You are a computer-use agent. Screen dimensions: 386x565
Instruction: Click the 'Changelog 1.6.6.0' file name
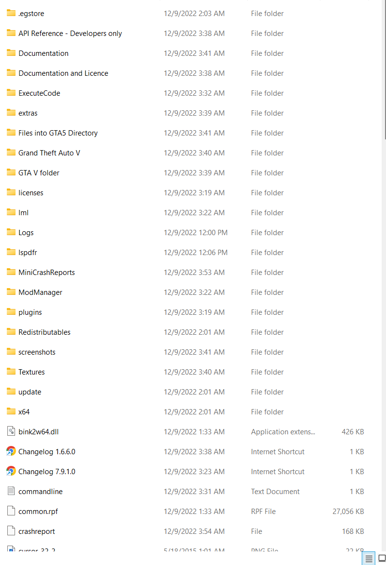47,451
